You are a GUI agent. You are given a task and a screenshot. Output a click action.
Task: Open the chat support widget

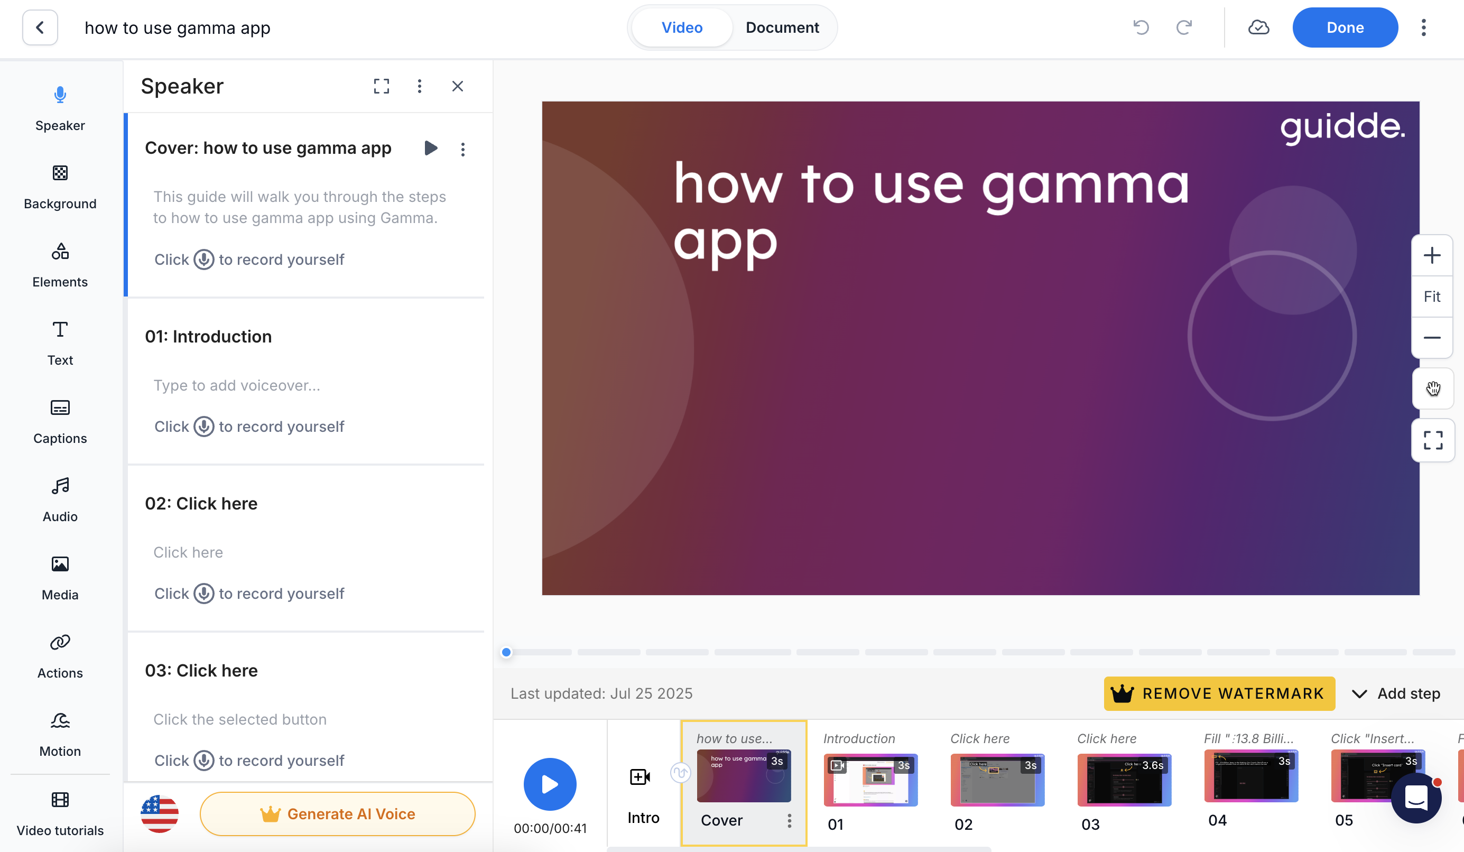click(x=1416, y=798)
